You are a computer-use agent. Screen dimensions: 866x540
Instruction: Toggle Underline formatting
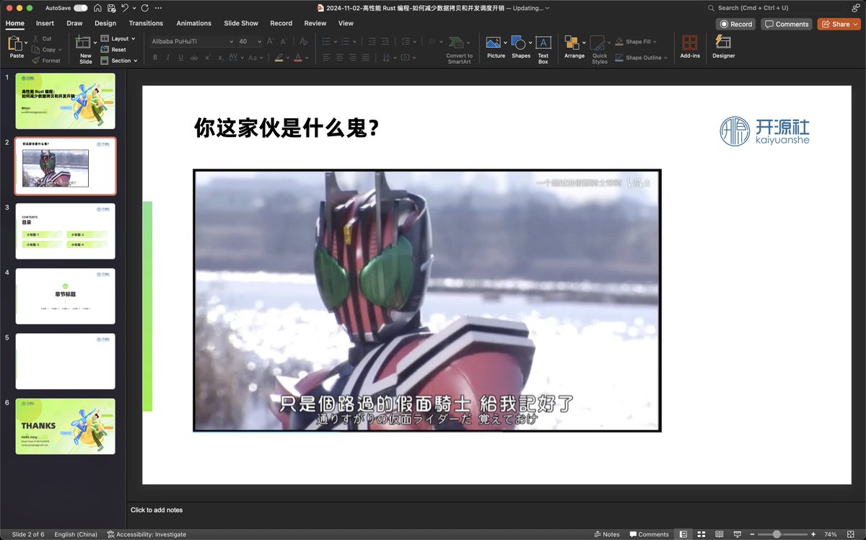tap(180, 58)
